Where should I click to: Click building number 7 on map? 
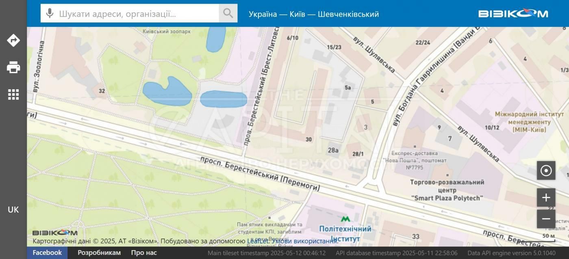pos(450,138)
